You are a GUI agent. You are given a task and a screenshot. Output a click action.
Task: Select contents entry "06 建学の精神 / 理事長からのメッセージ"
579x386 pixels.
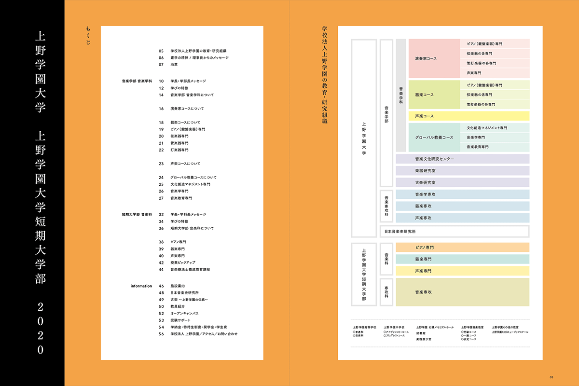click(193, 57)
